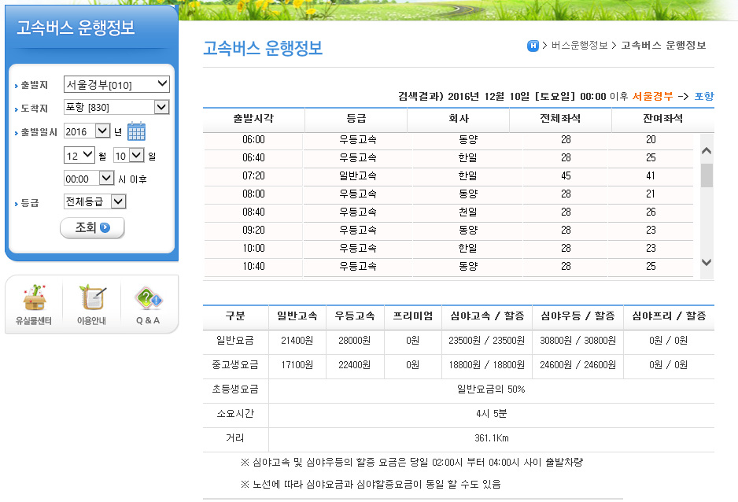The width and height of the screenshot is (738, 502).
Task: Click the 서울경부 origin in search result
Action: (x=652, y=97)
